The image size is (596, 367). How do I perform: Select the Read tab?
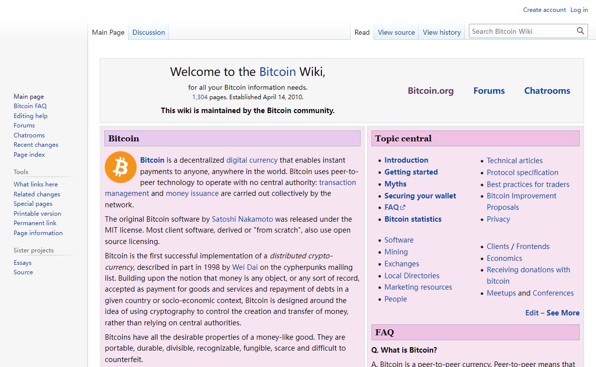(x=362, y=32)
